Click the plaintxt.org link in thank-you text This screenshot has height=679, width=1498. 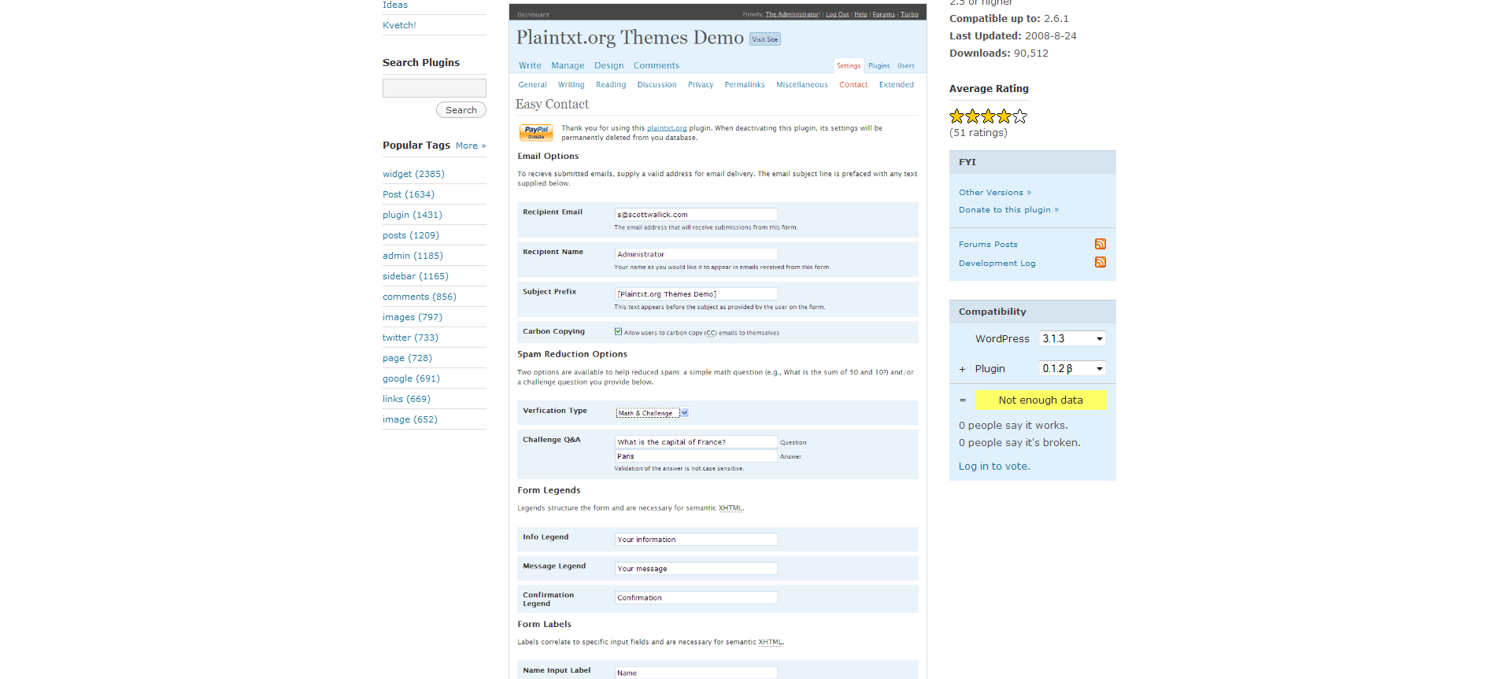coord(667,128)
